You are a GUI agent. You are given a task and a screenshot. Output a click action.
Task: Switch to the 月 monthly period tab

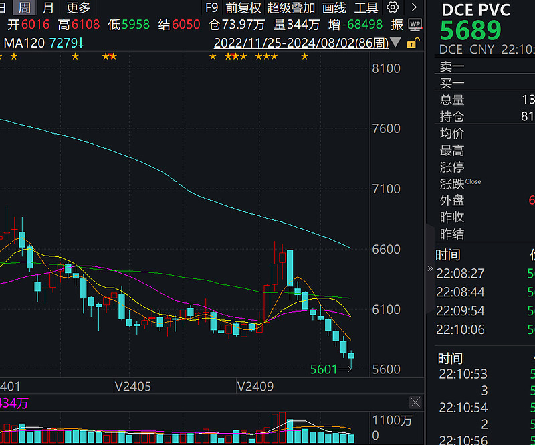pos(48,7)
